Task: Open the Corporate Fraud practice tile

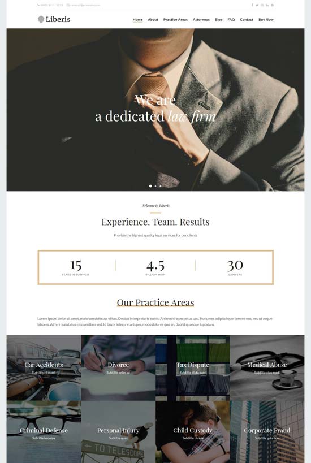Action: pos(267,432)
